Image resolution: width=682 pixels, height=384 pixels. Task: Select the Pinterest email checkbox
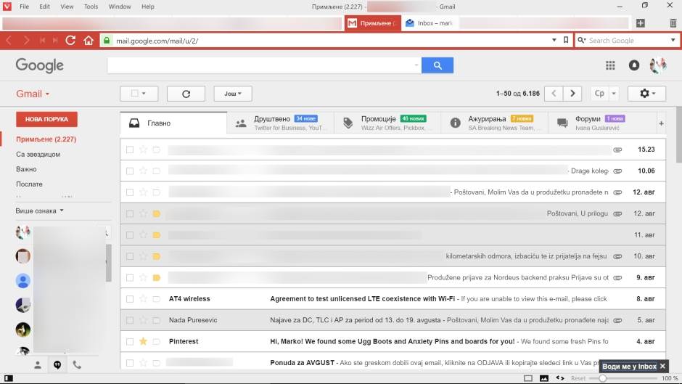[130, 341]
